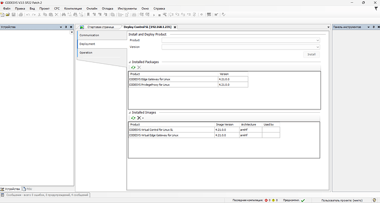Collapse the Installed Packages section

pos(130,62)
